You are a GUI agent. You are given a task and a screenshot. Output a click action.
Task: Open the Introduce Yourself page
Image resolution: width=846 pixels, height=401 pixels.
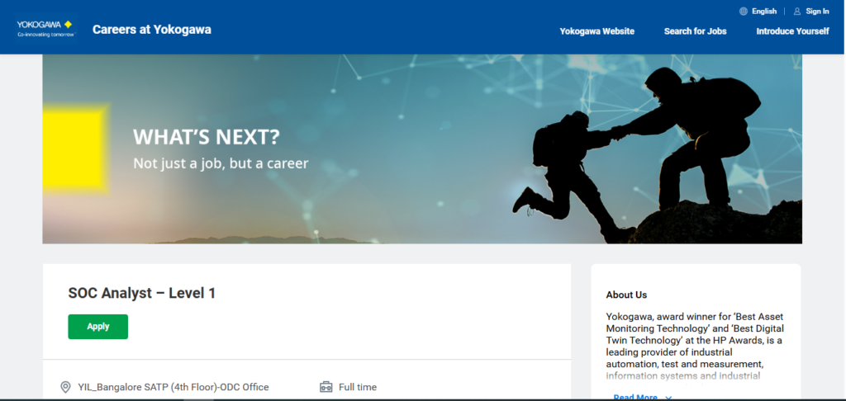792,31
